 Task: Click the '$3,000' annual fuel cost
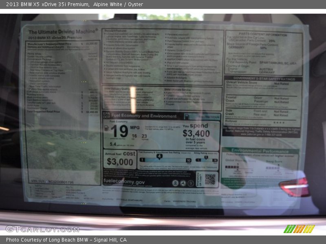120,162
